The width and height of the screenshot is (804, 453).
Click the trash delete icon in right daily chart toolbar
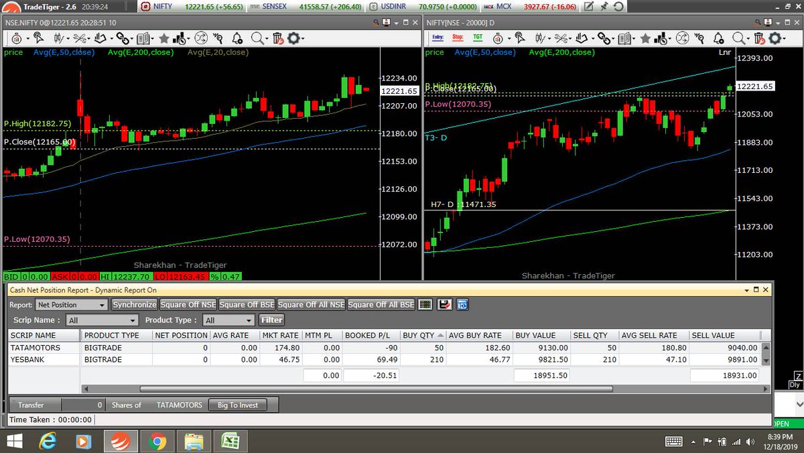point(758,38)
